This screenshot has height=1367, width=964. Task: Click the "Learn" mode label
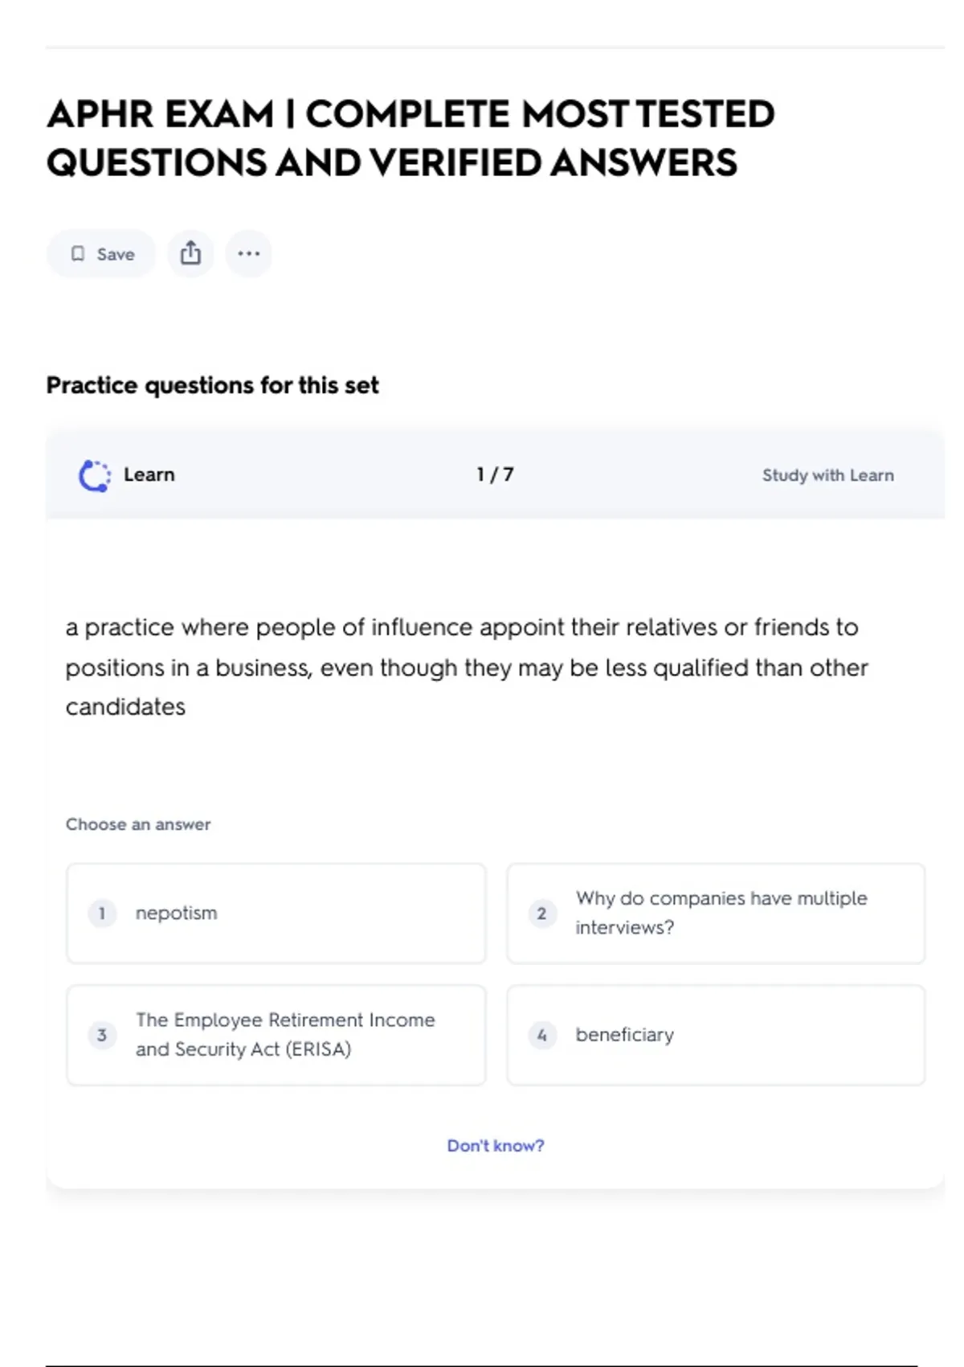tap(149, 474)
